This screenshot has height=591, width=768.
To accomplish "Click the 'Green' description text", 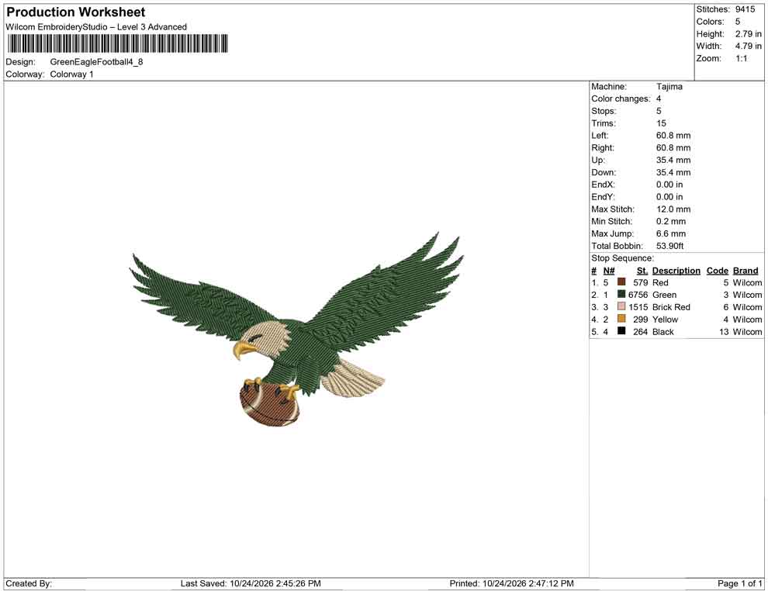I will coord(664,294).
